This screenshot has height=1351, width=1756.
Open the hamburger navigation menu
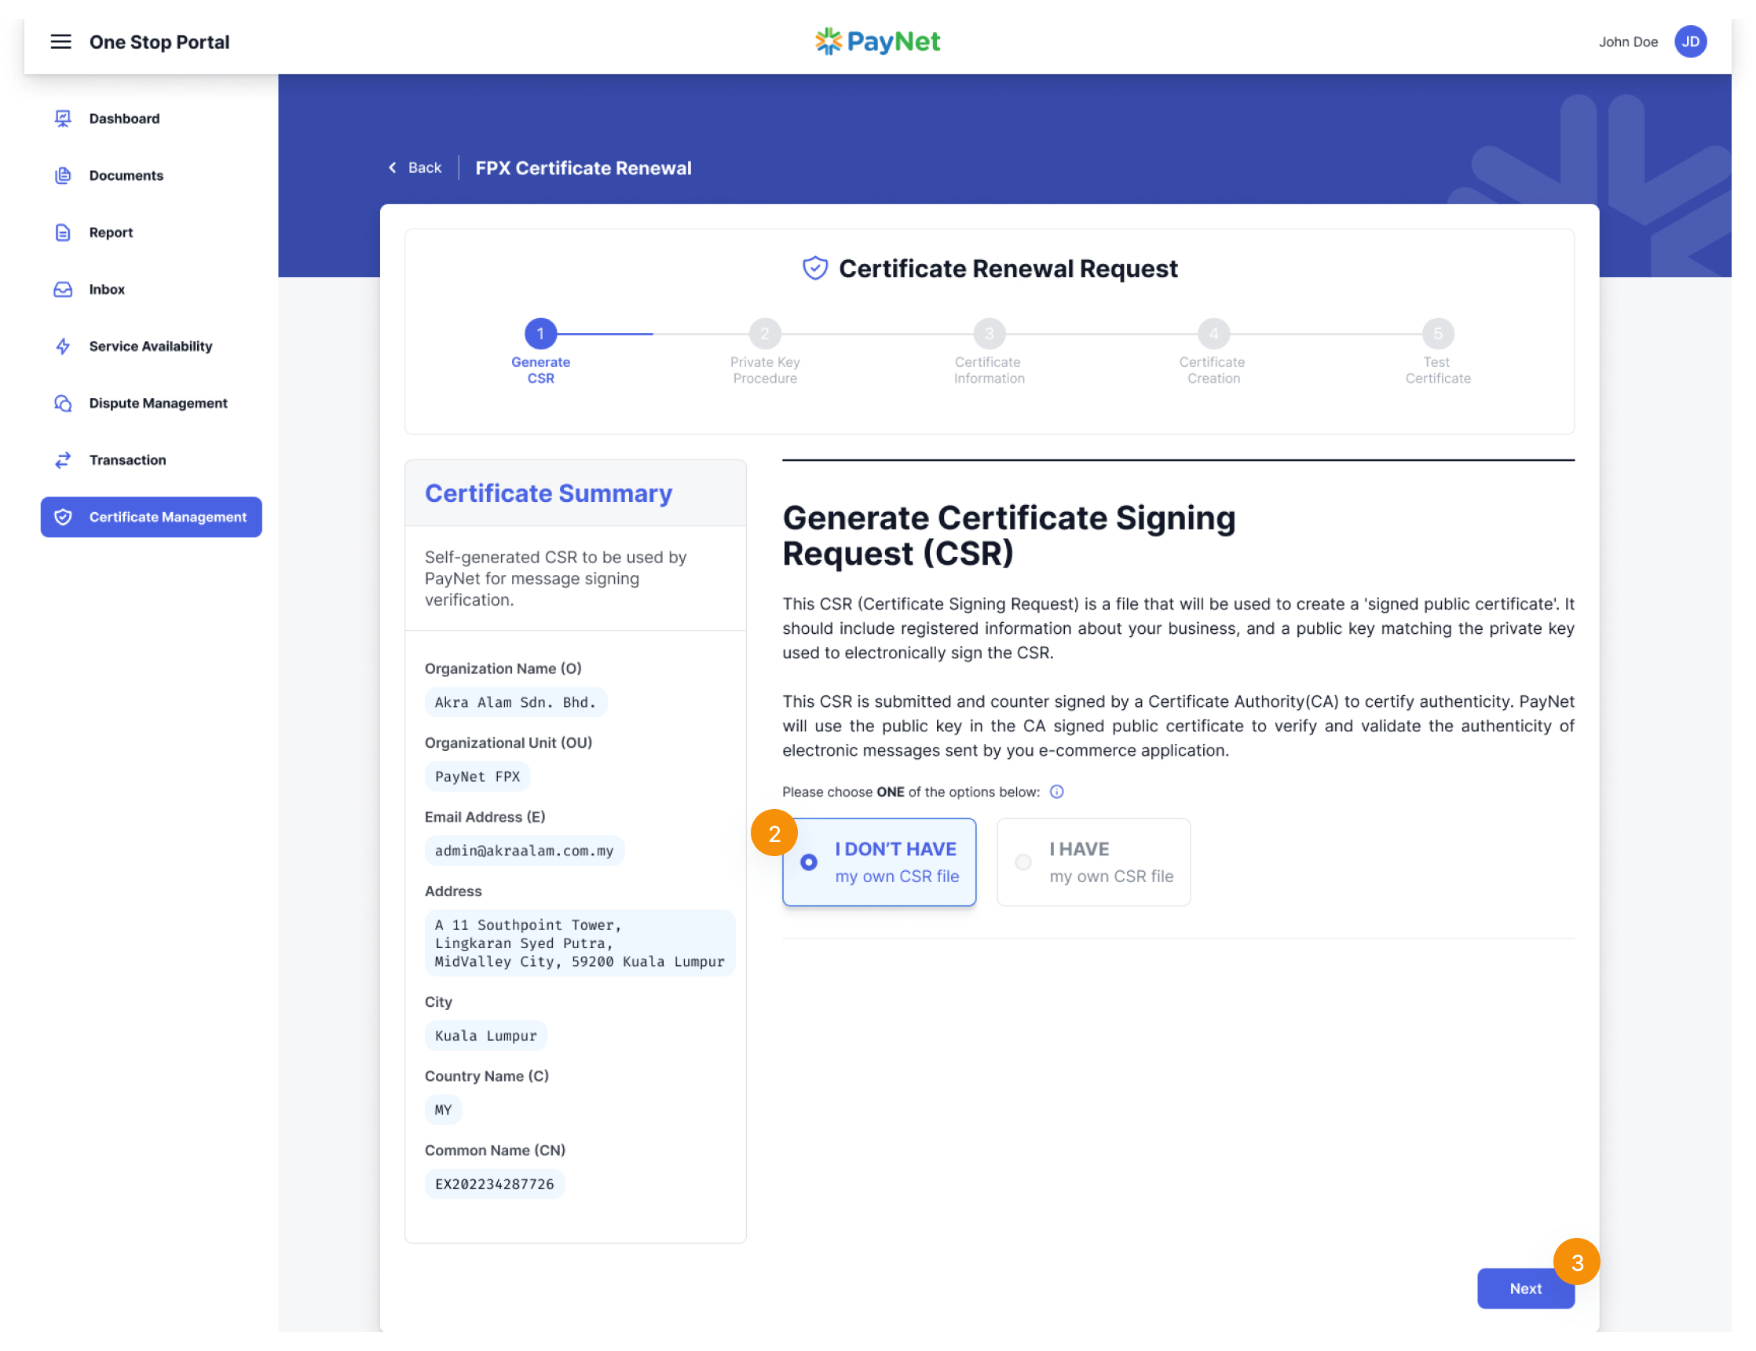click(61, 42)
